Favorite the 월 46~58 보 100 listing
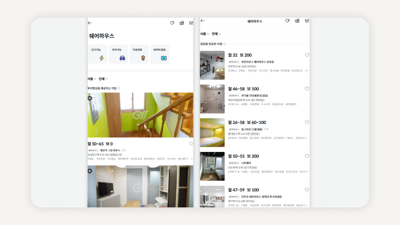400x225 pixels. click(307, 89)
